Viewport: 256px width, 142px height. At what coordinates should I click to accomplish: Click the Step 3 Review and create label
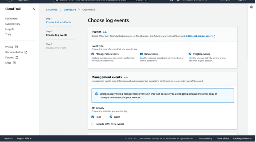56,48
